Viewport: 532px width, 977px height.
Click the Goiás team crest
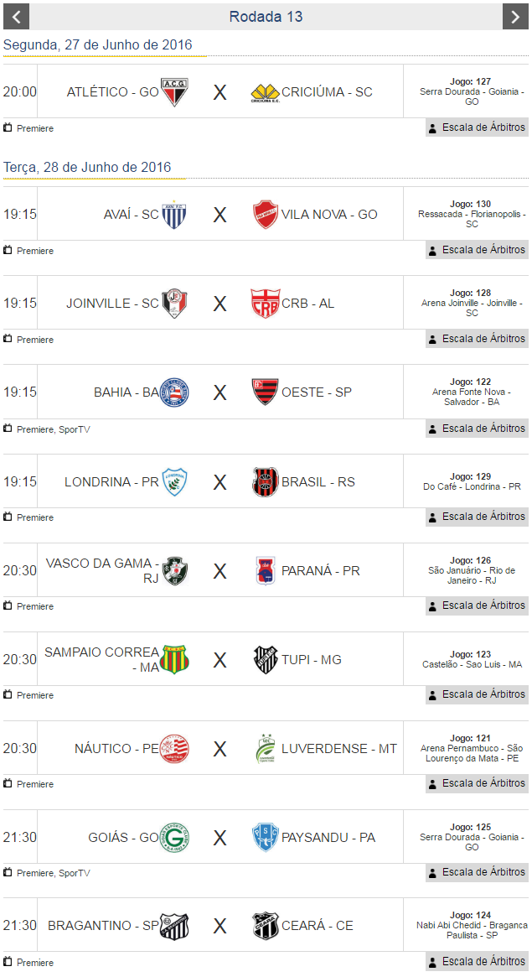click(174, 838)
